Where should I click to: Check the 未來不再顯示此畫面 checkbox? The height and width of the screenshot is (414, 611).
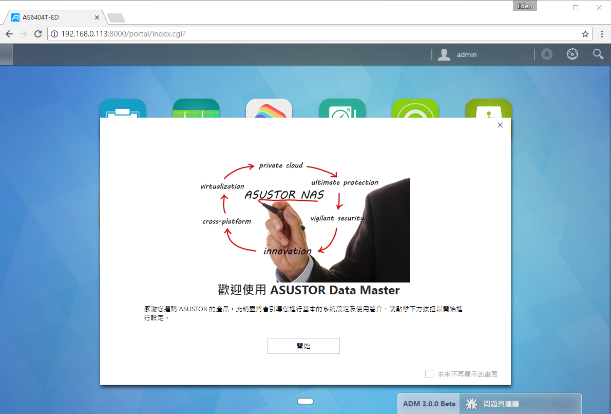coord(429,374)
